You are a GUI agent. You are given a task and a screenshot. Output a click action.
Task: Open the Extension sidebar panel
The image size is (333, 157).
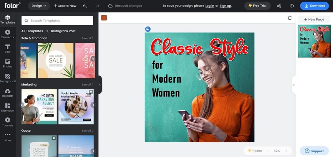click(x=8, y=108)
